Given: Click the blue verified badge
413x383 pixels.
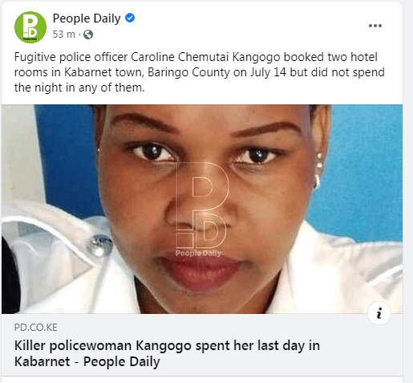Looking at the screenshot, I should point(130,18).
